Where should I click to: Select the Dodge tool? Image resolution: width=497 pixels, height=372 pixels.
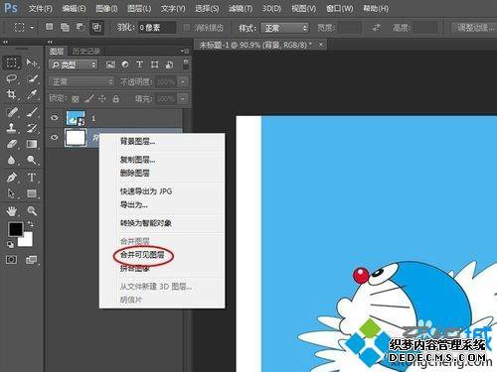(32, 161)
